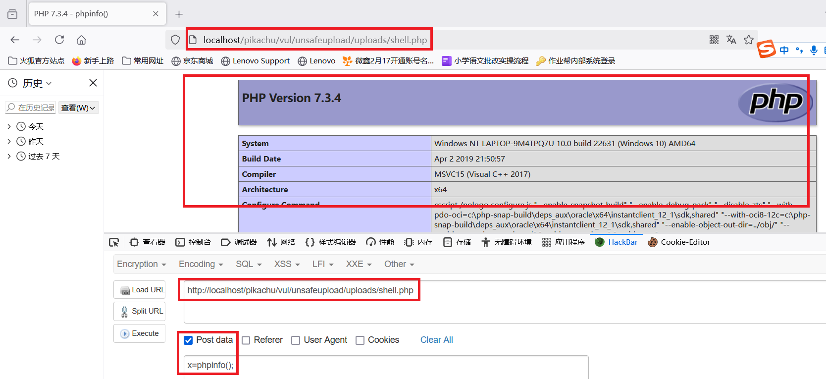Viewport: 826px width, 379px height.
Task: Enable the Referer checkbox
Action: click(x=246, y=340)
